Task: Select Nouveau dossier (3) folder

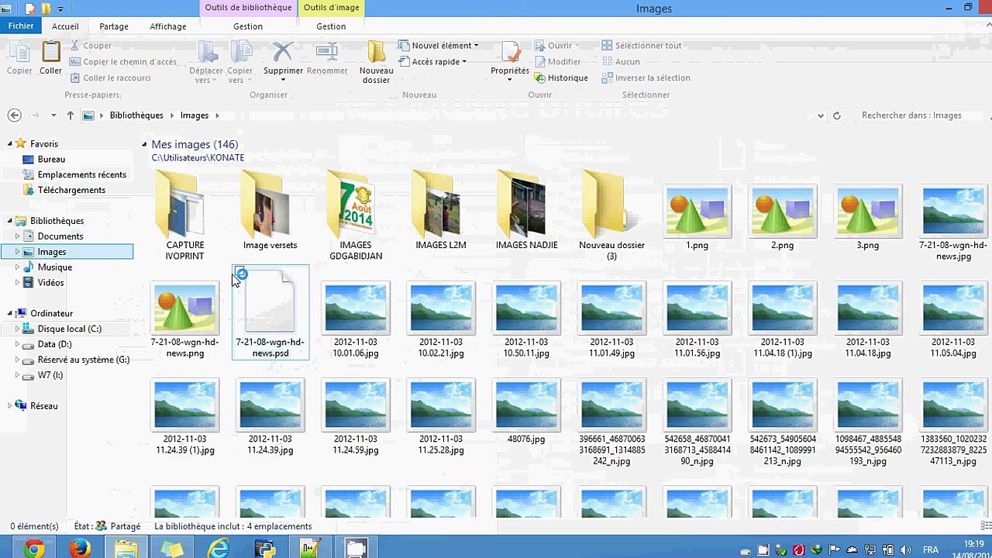Action: pyautogui.click(x=611, y=216)
